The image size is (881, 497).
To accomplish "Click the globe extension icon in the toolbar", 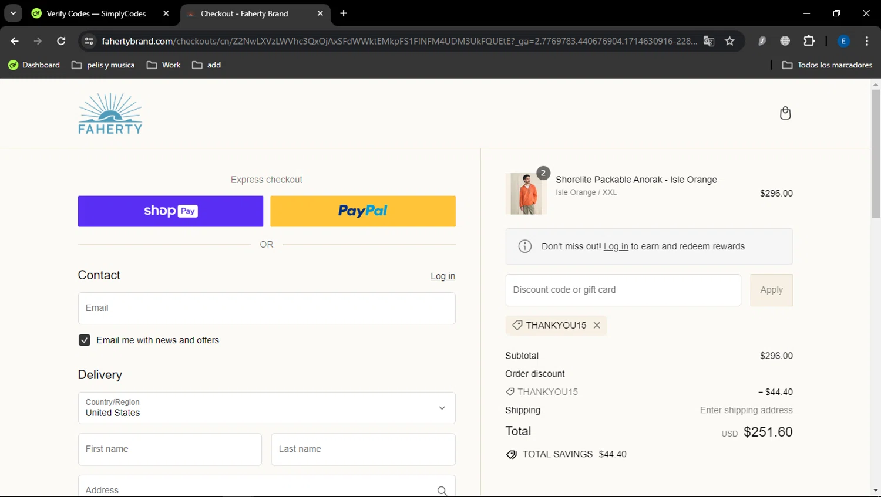I will coord(785,41).
